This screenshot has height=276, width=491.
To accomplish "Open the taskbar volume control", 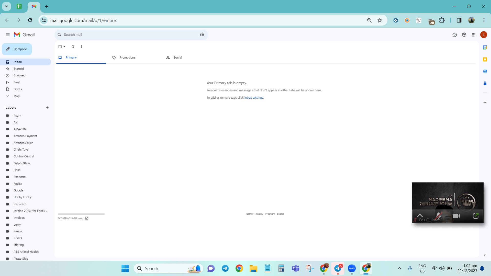I will [x=442, y=268].
